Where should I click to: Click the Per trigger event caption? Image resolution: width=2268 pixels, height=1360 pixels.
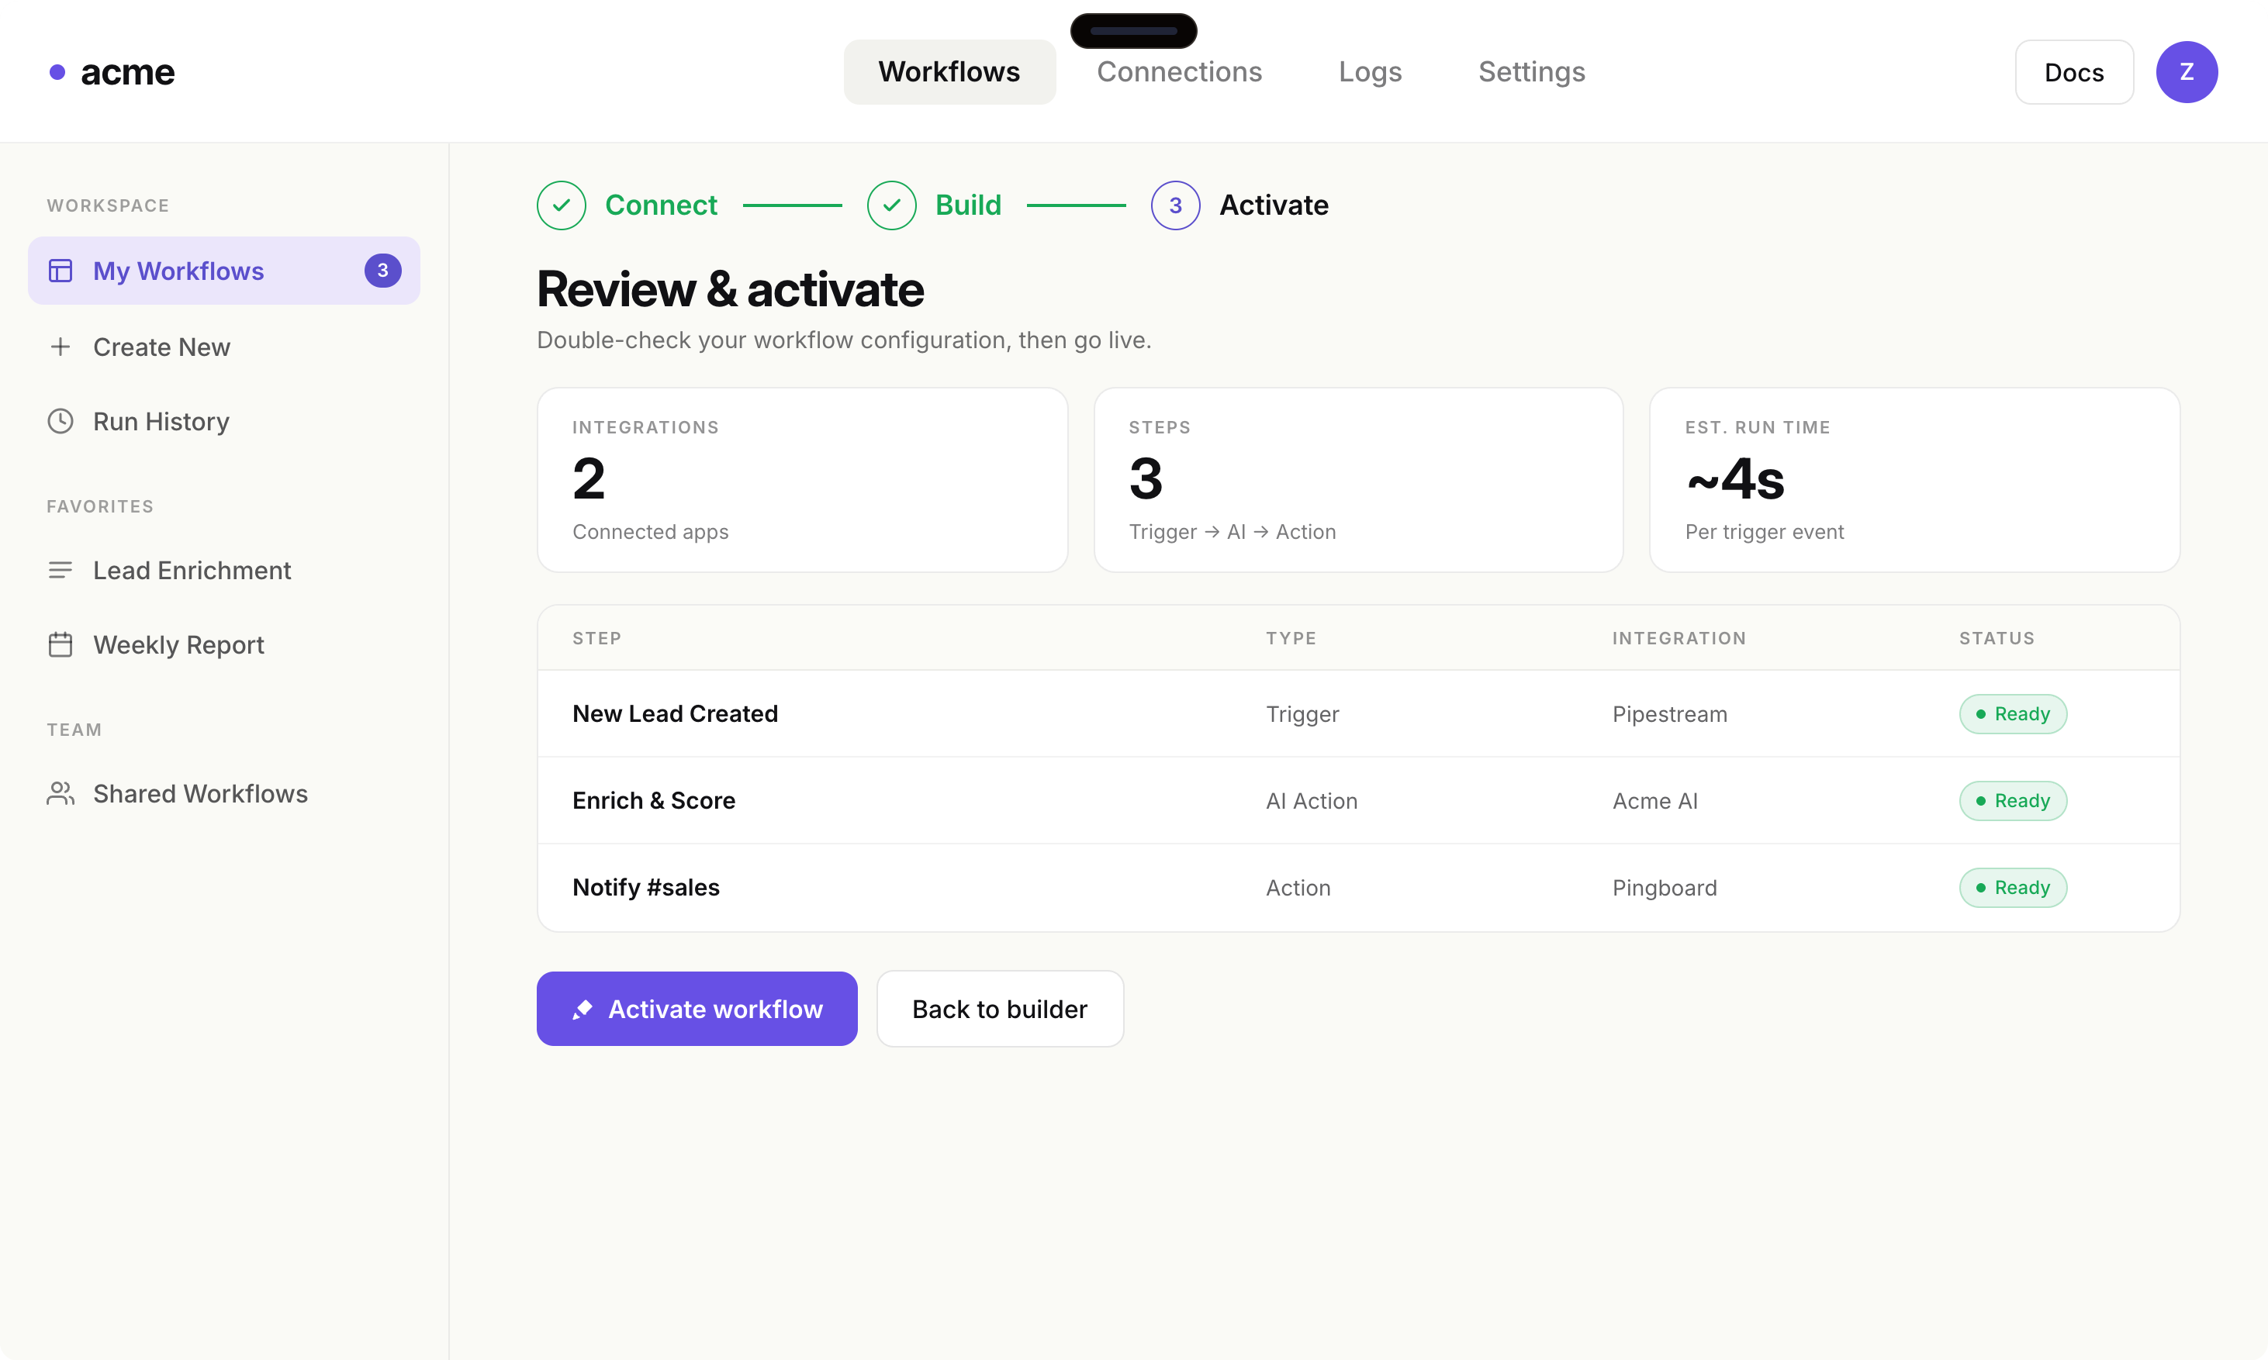click(x=1764, y=532)
